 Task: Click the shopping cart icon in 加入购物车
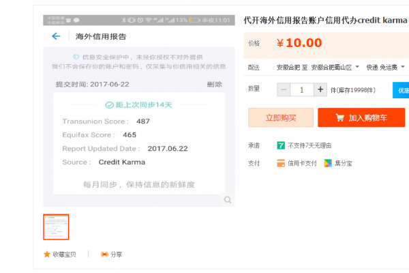click(x=339, y=118)
